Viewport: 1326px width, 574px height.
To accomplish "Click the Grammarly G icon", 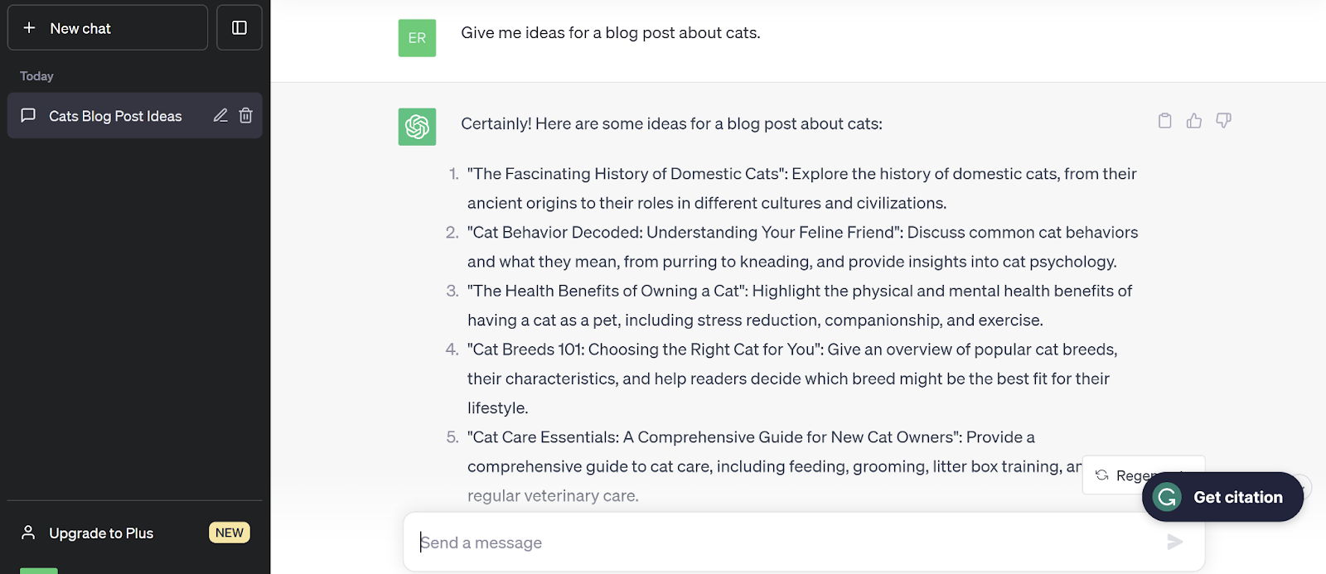I will point(1168,497).
